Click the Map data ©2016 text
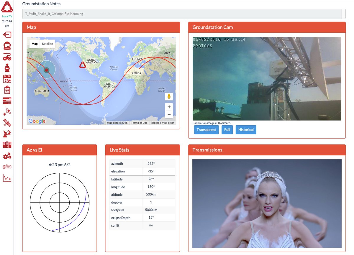 (117, 123)
